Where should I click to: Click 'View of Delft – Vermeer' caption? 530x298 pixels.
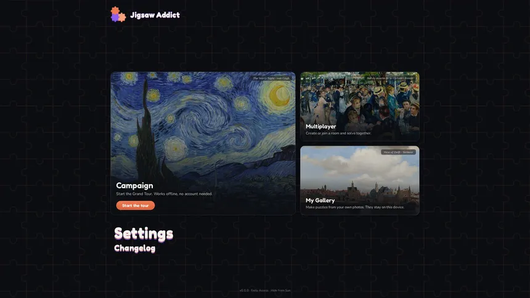click(398, 152)
